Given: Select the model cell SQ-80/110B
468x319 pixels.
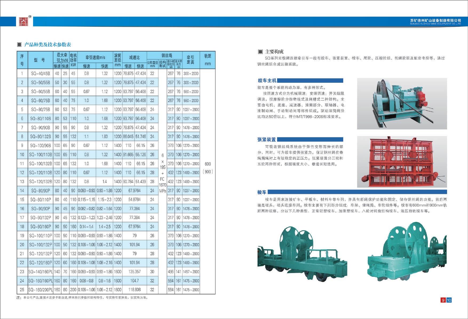Looking at the screenshot, I should click(40, 118).
